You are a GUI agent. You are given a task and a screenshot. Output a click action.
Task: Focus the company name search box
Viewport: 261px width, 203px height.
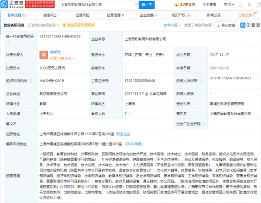pyautogui.click(x=98, y=5)
